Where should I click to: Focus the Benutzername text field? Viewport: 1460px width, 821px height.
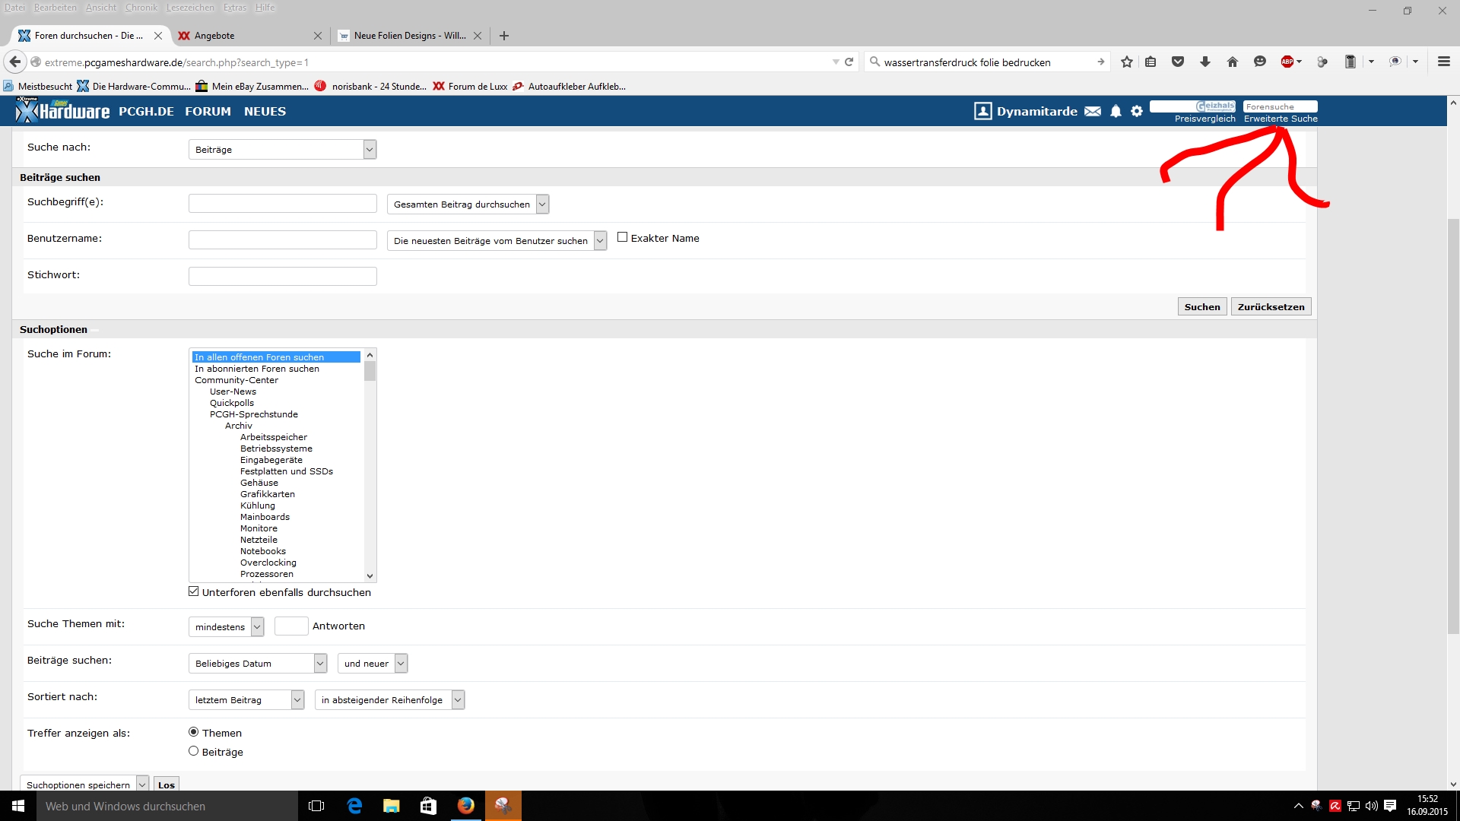click(x=282, y=240)
